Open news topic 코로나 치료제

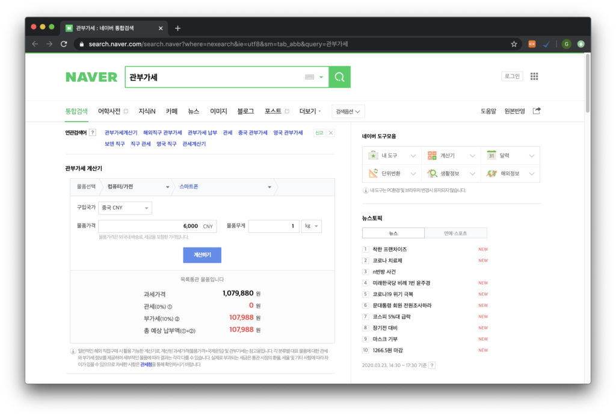pyautogui.click(x=387, y=261)
